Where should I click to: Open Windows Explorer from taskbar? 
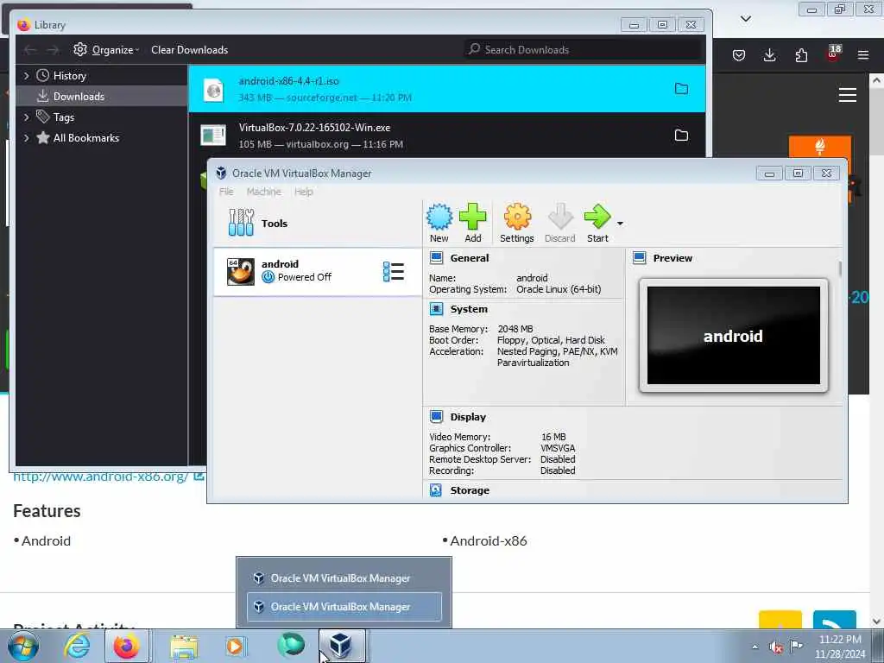[x=184, y=647]
